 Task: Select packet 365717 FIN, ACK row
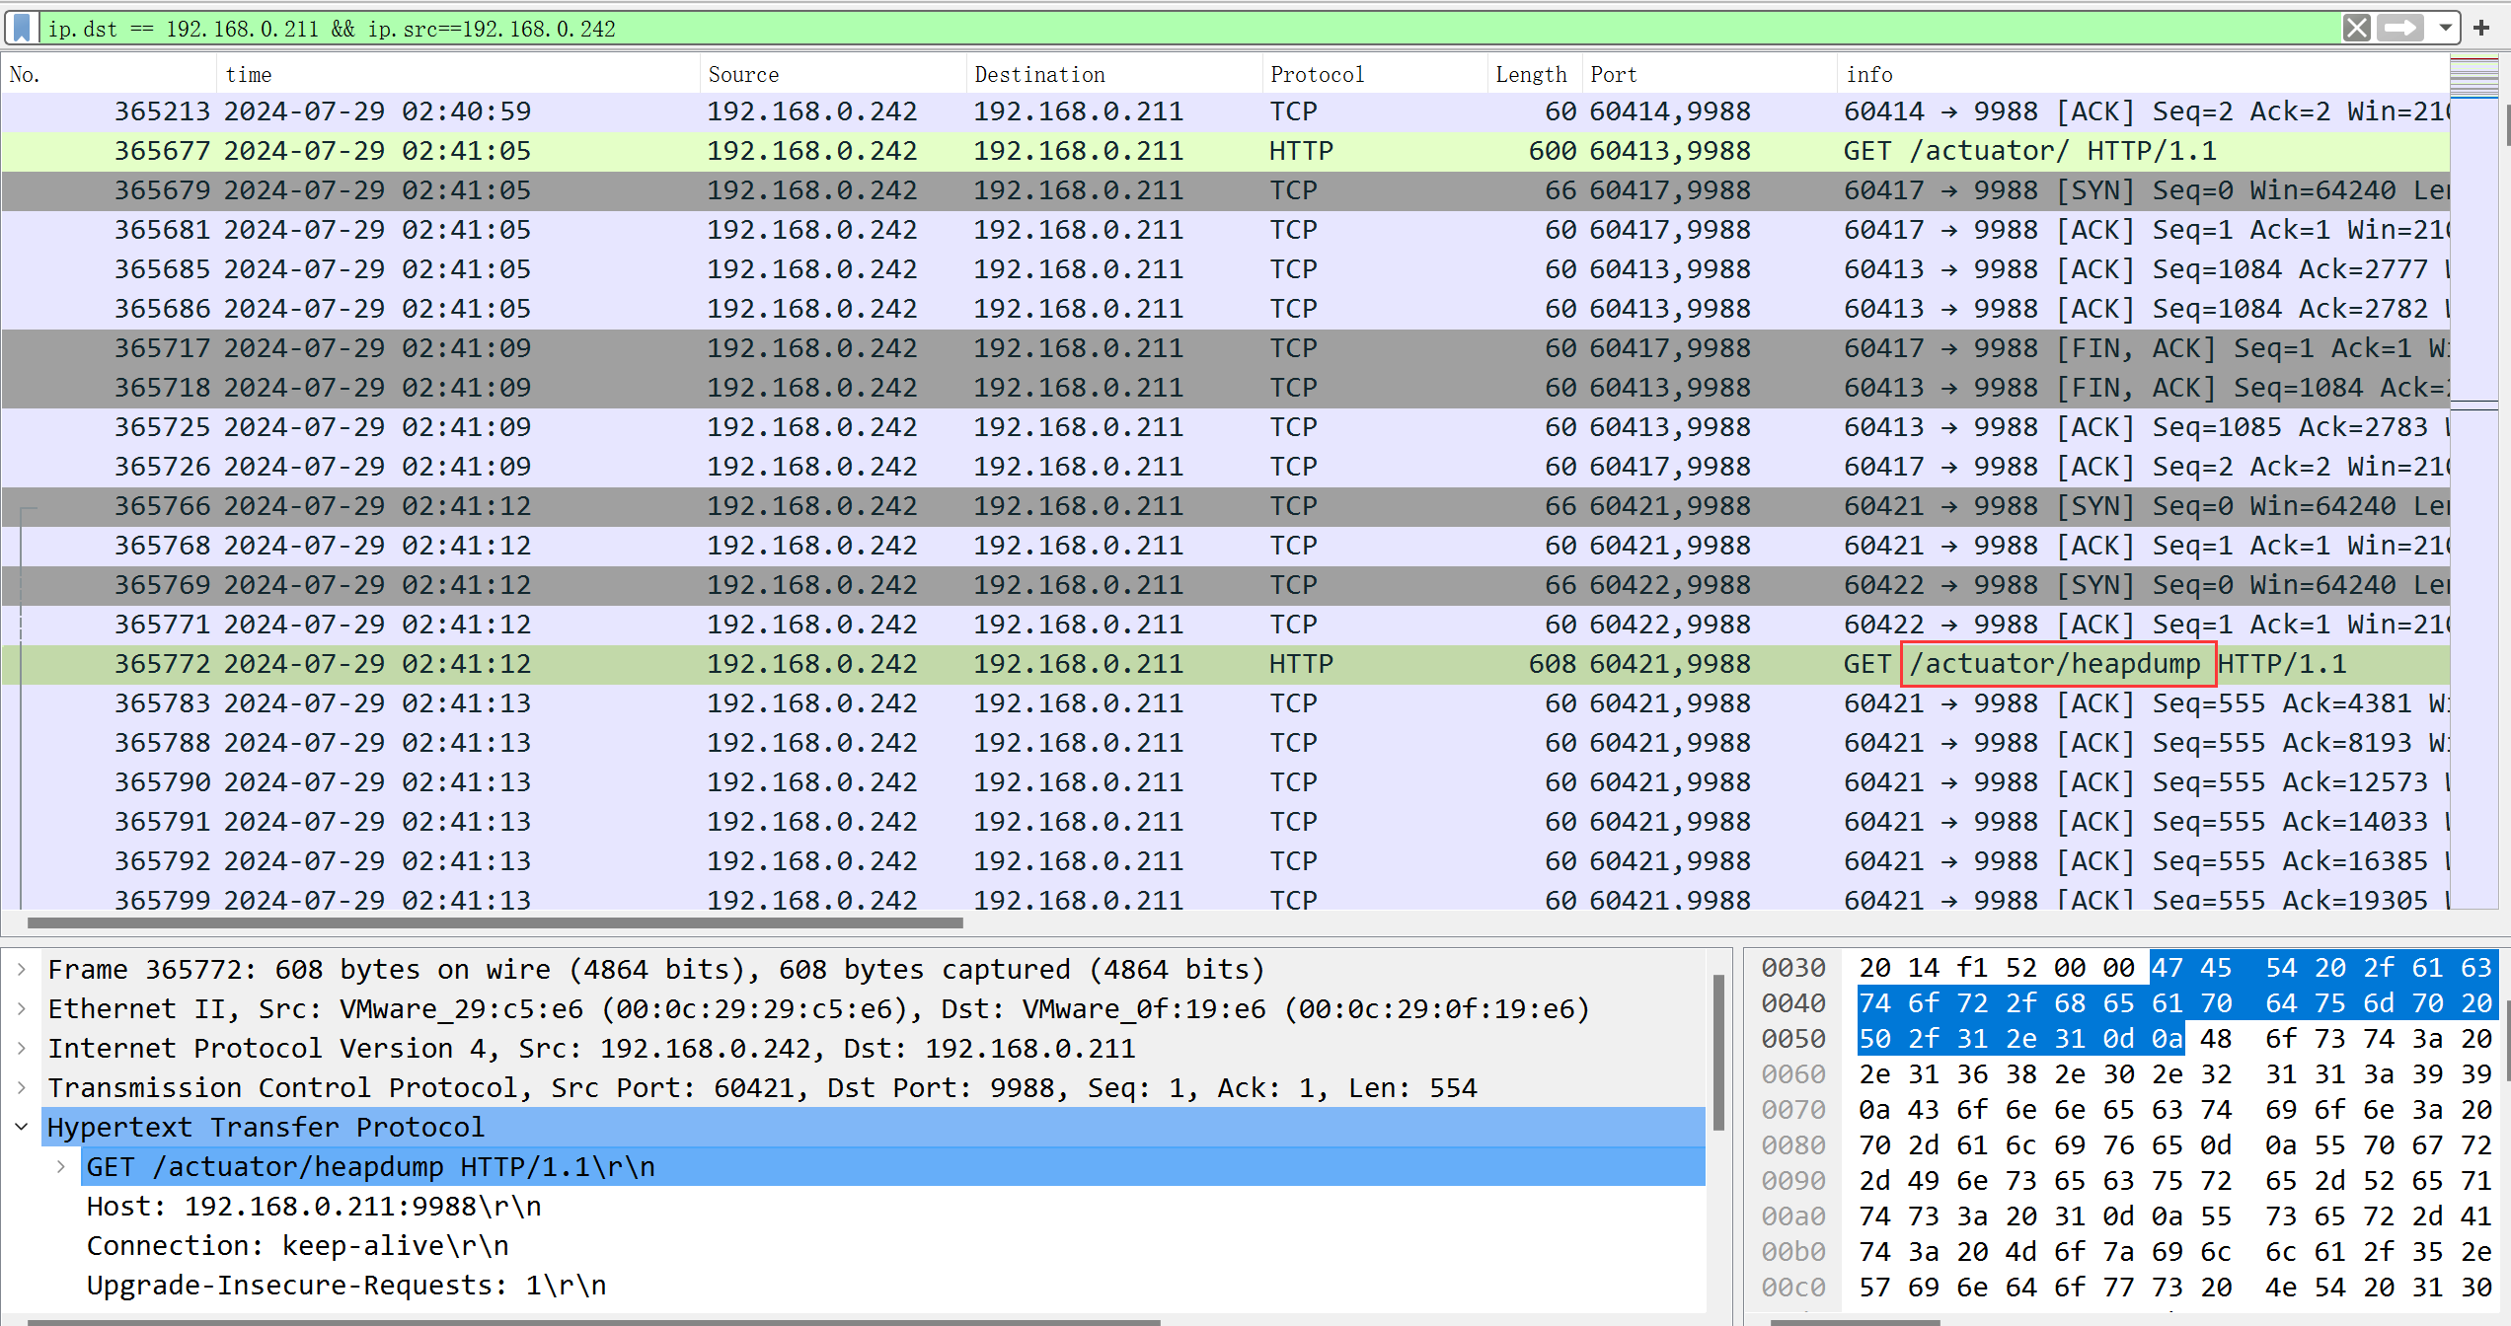[1226, 348]
